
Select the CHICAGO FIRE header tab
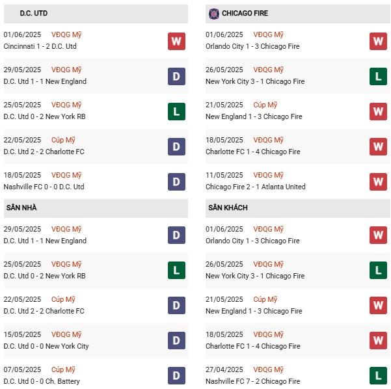(245, 13)
